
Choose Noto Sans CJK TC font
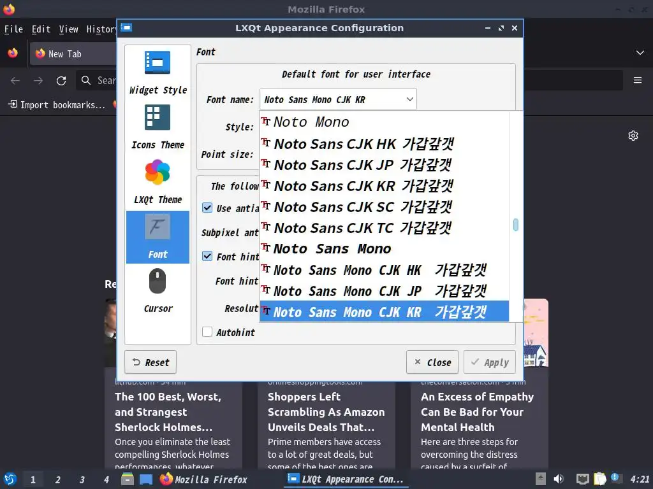coord(384,228)
